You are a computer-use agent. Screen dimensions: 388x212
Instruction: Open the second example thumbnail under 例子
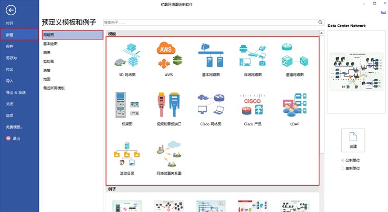tap(169, 206)
